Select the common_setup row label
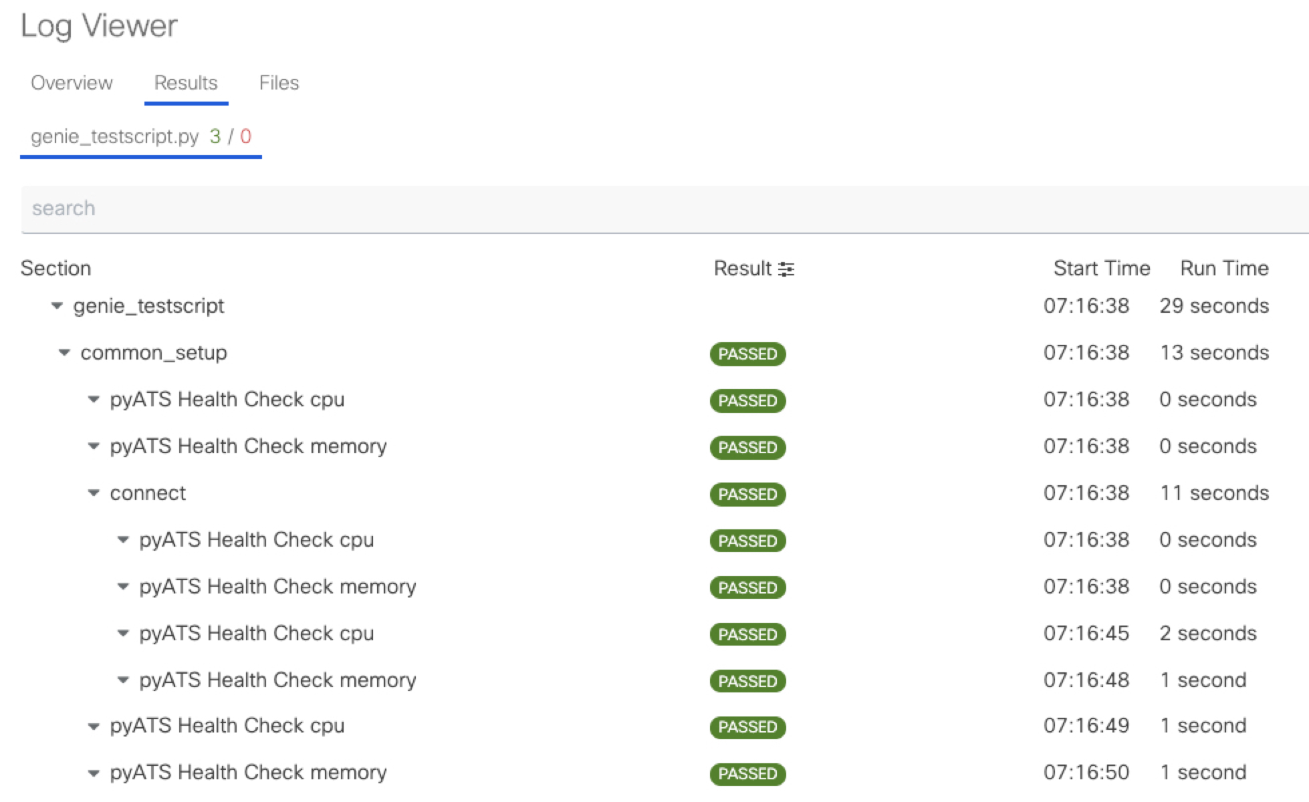This screenshot has height=802, width=1309. (x=154, y=353)
